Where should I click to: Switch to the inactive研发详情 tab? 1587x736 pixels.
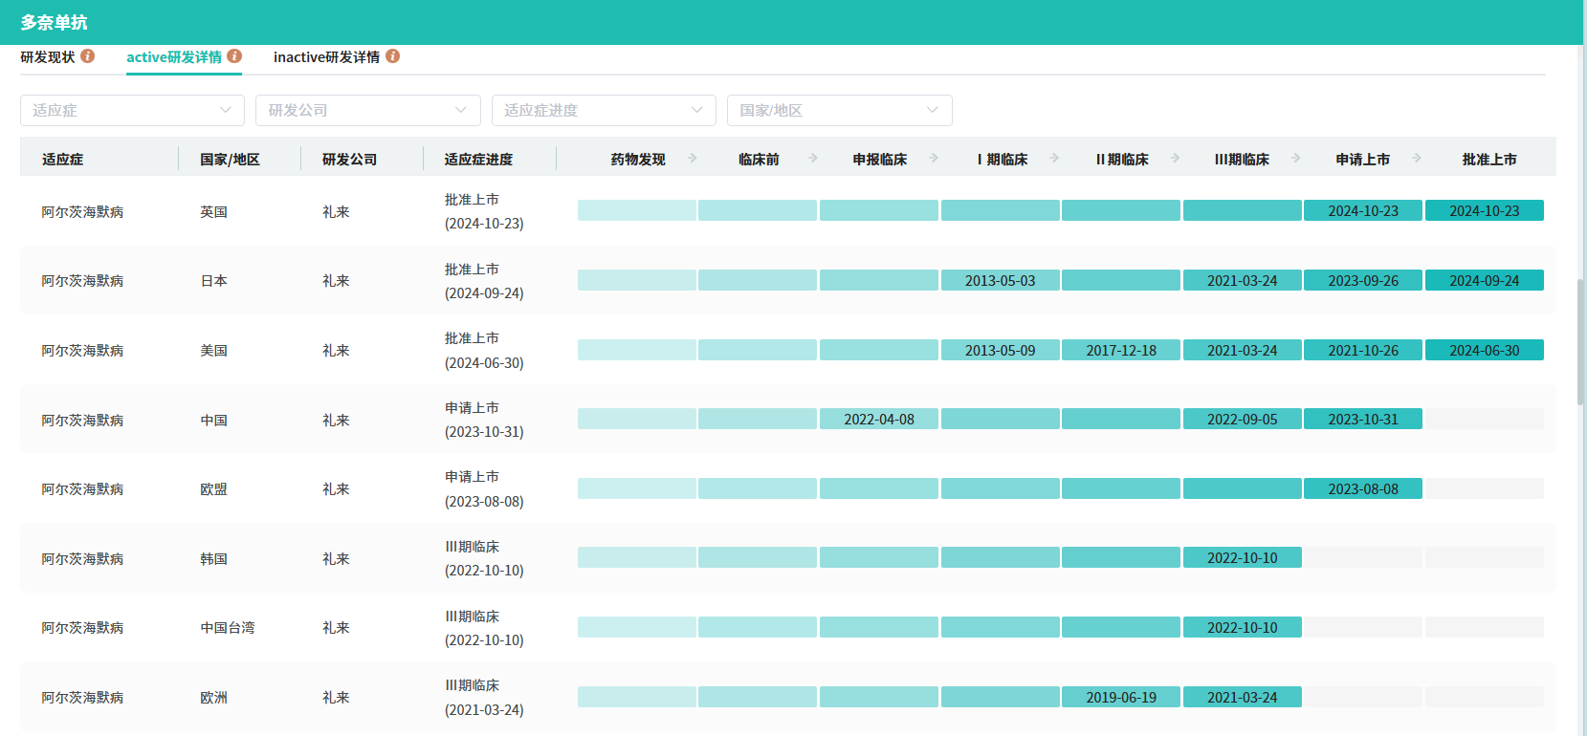coord(326,57)
